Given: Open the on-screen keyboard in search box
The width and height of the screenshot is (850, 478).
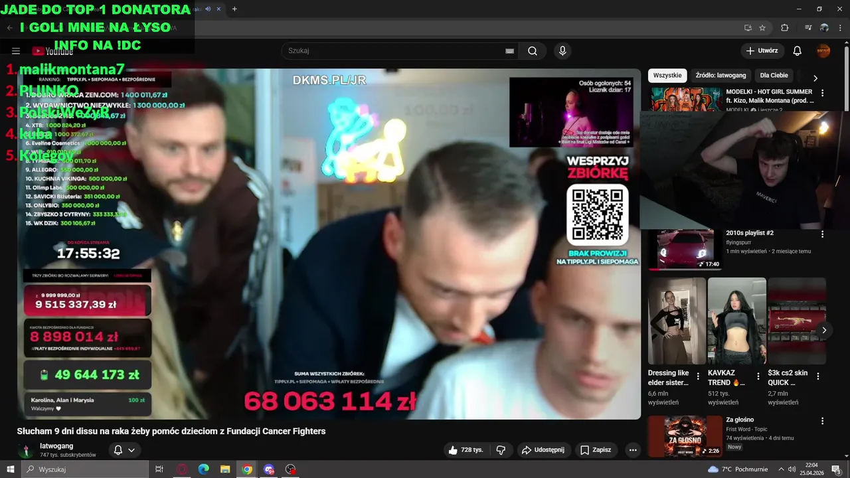Looking at the screenshot, I should tap(509, 51).
